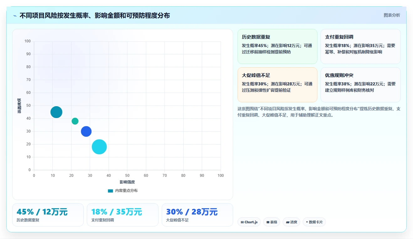
Task: Click the 影响强度 x-axis title
Action: tap(127, 182)
